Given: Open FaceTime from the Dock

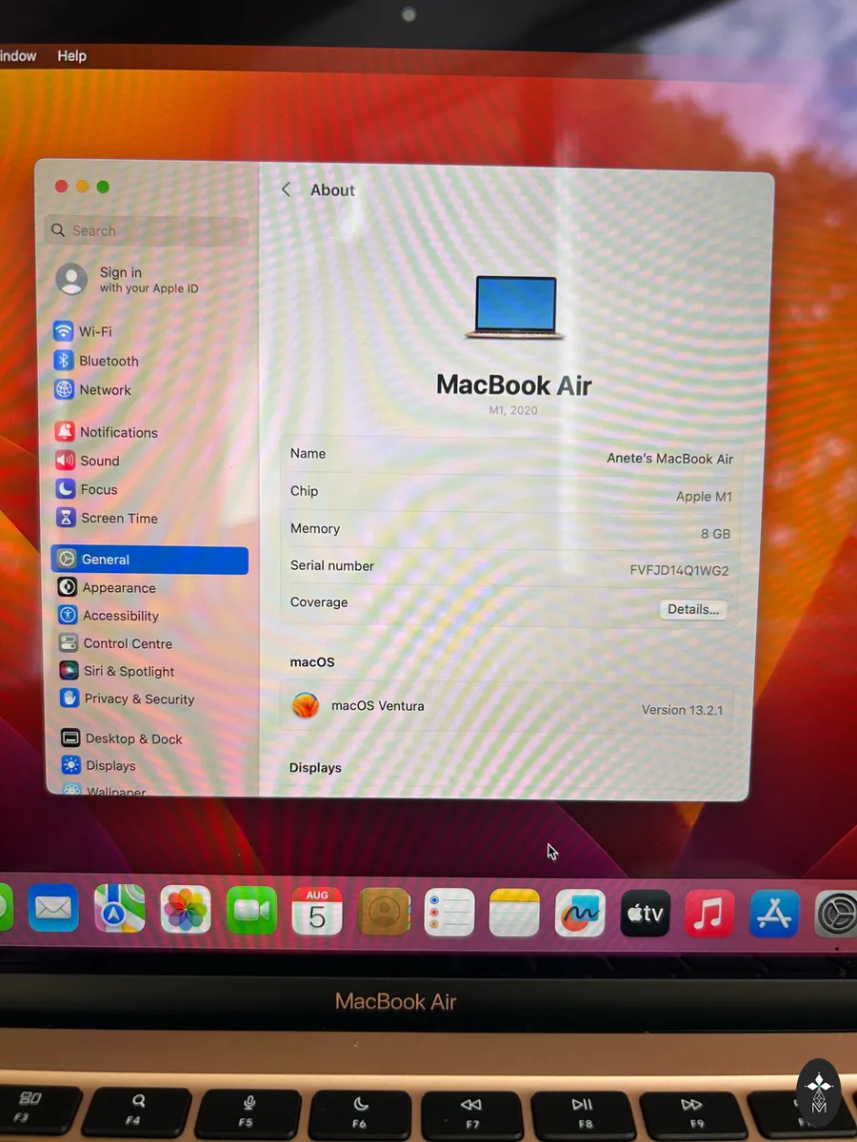Looking at the screenshot, I should 251,911.
